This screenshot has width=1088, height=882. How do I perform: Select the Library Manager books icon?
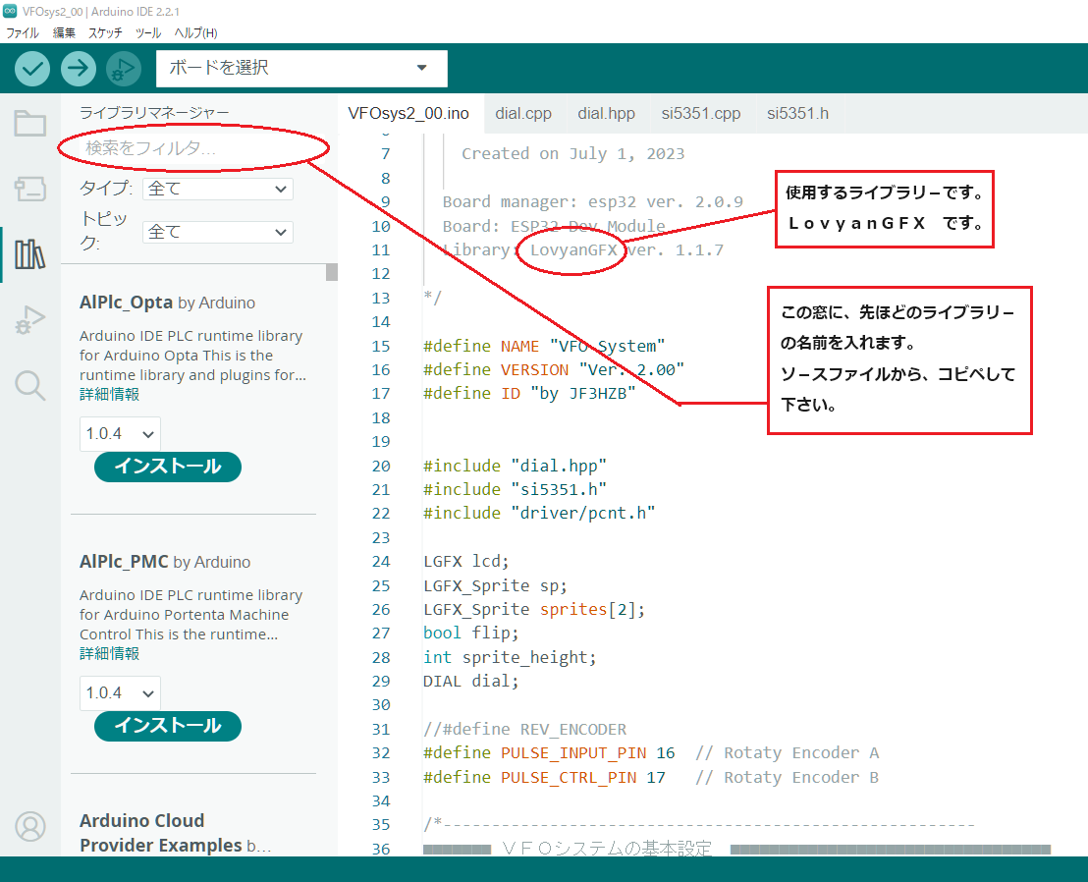(29, 254)
